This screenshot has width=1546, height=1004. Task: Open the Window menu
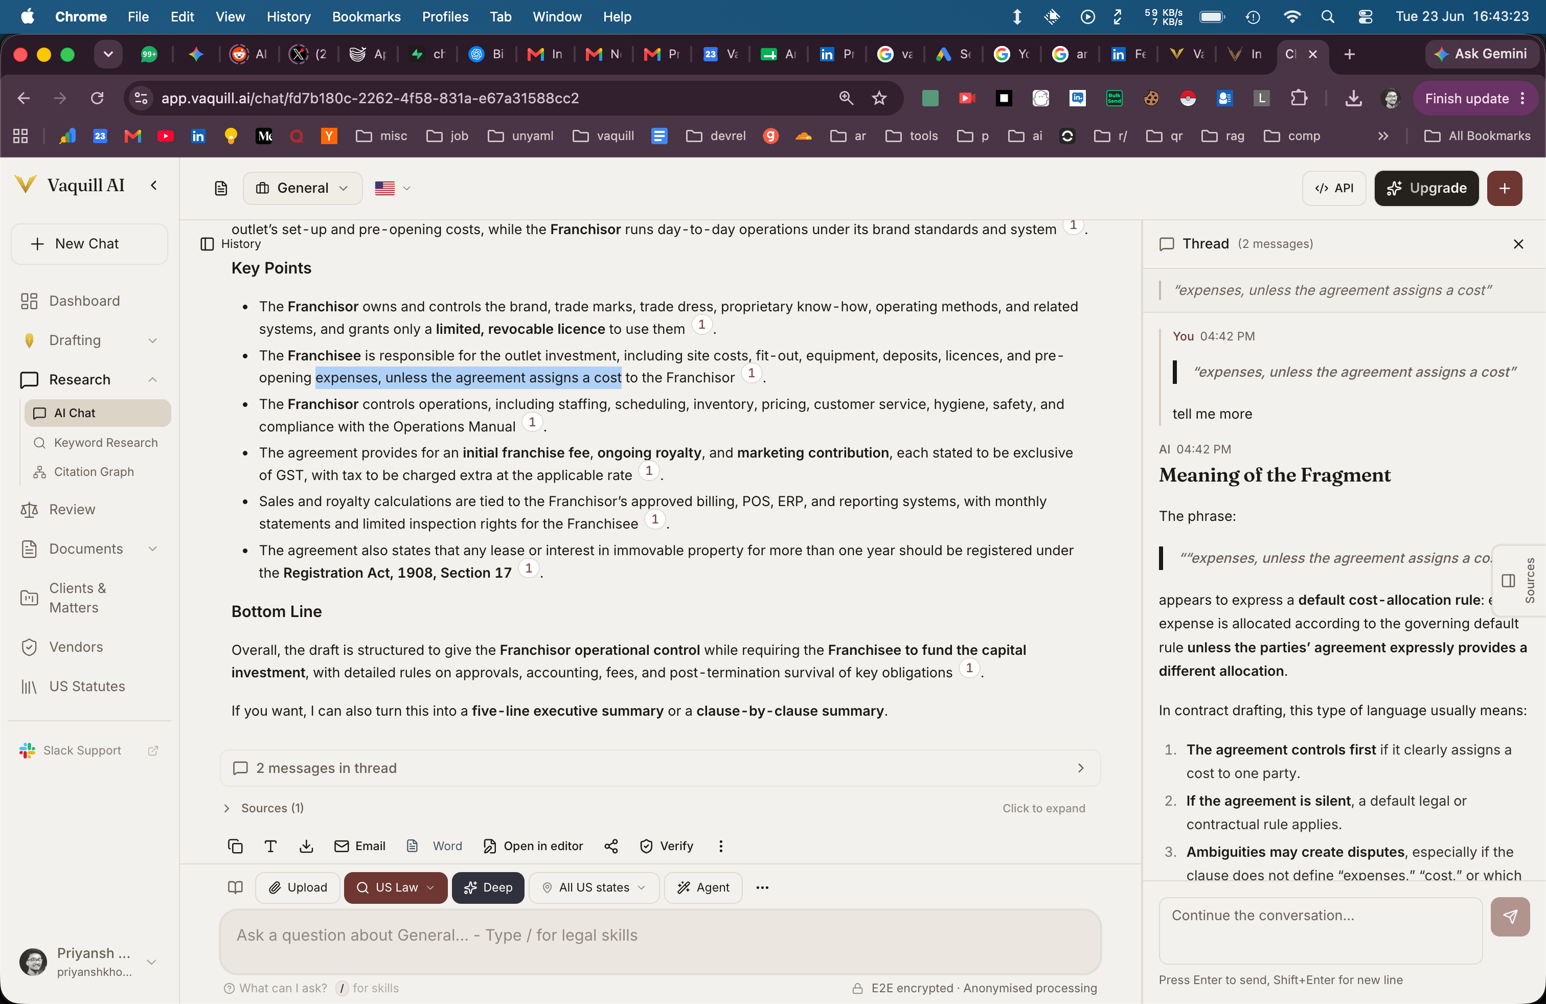(557, 17)
